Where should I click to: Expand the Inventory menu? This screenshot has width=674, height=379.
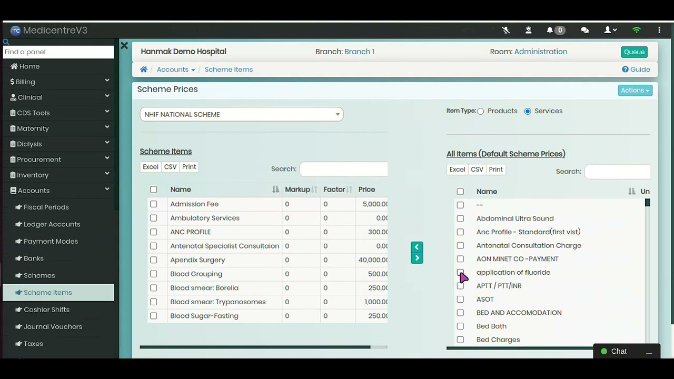(x=60, y=175)
